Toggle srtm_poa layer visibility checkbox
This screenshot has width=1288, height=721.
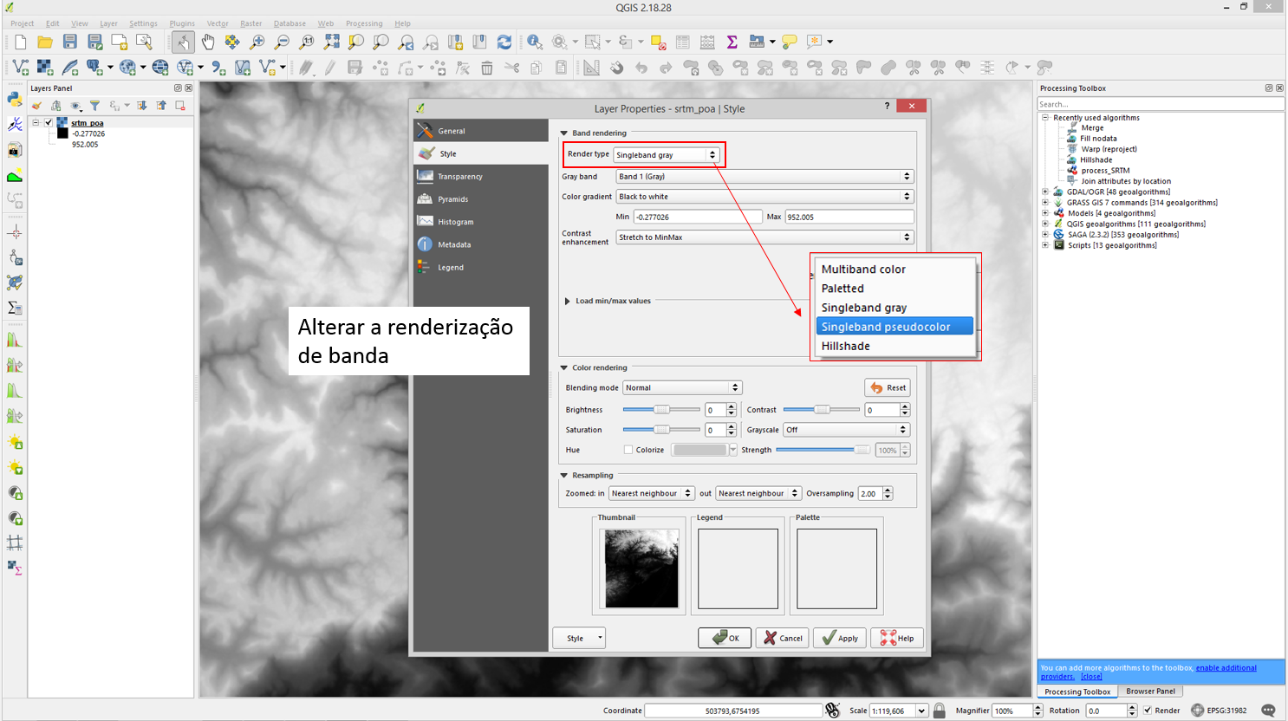click(x=49, y=123)
